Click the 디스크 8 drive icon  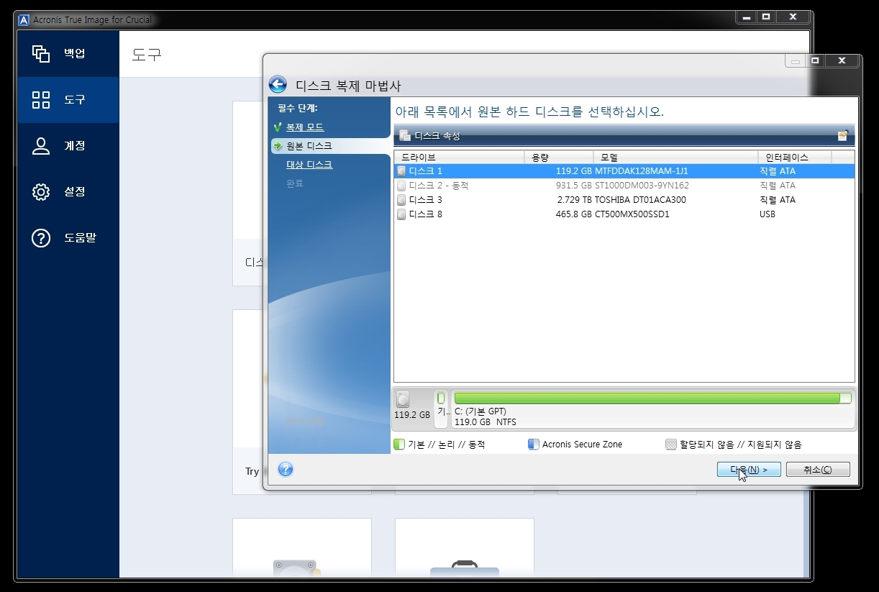coord(401,214)
